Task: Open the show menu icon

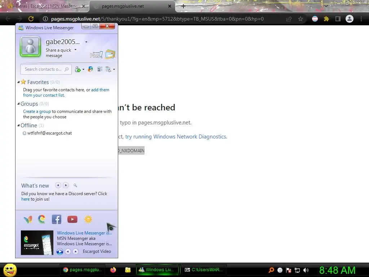Action: point(108,69)
